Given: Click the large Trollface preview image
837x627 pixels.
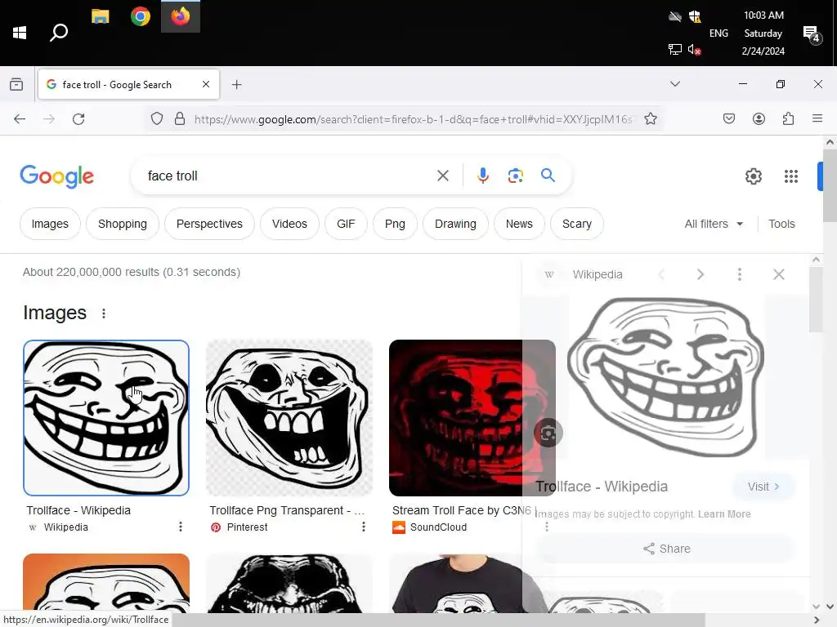Looking at the screenshot, I should pos(665,377).
